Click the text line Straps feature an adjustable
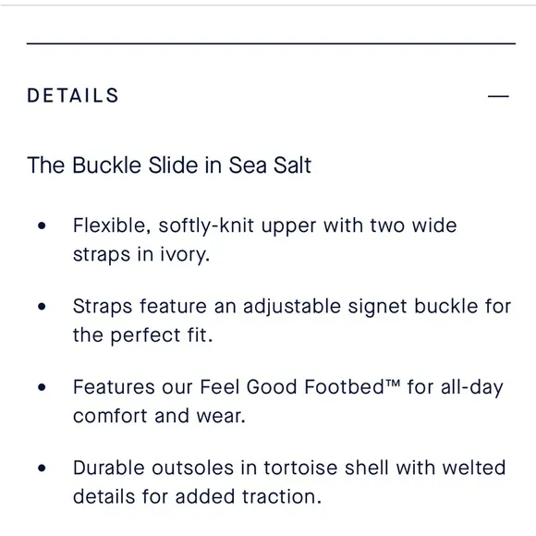536x536 pixels. click(x=292, y=306)
